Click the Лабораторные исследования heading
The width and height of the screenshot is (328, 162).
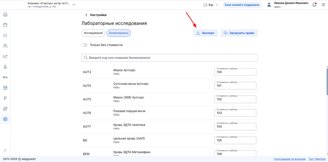tap(114, 23)
